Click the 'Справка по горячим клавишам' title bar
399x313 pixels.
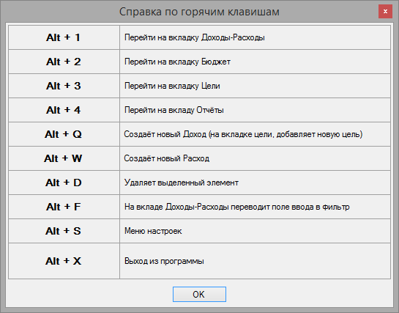pyautogui.click(x=199, y=12)
